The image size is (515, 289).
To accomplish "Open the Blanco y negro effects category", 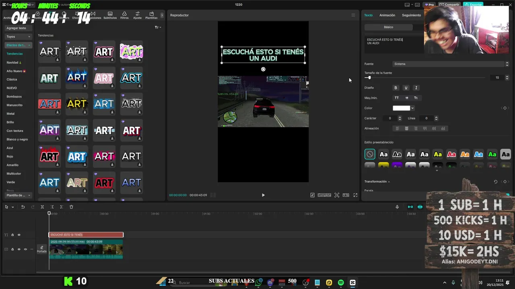I will 17,139.
